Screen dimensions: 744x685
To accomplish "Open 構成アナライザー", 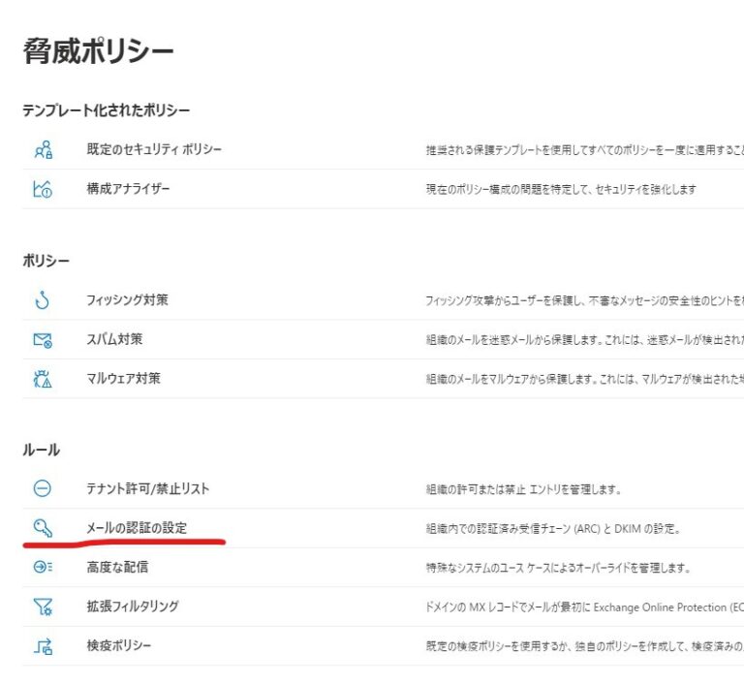I will pyautogui.click(x=128, y=189).
